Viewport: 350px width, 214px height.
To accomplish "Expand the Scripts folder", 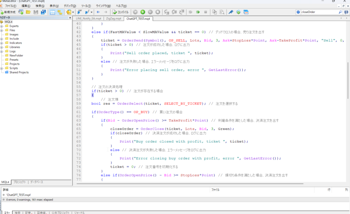I will click(2, 68).
